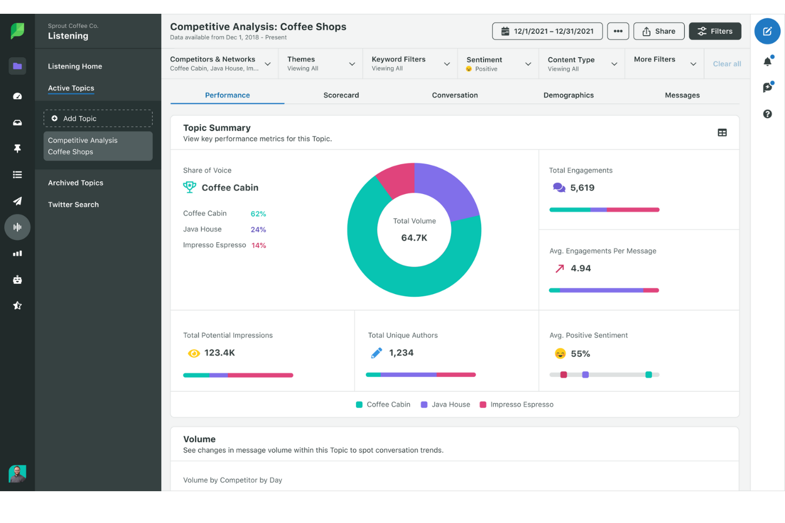Toggle Coffee Cabin legend item
Viewport: 785px width, 523px height.
tap(383, 404)
